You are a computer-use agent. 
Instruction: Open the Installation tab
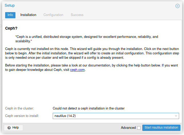pyautogui.click(x=28, y=15)
